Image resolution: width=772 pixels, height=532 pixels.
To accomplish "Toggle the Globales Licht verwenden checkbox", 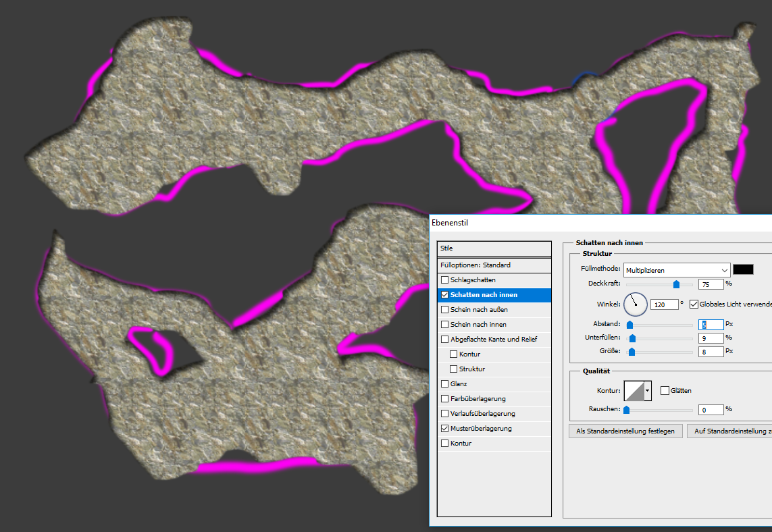I will click(694, 304).
